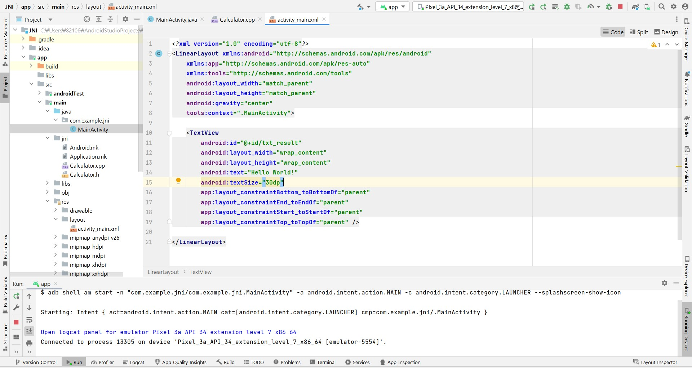Click red Stop square in Run panel
The height and width of the screenshot is (368, 692).
pos(16,322)
